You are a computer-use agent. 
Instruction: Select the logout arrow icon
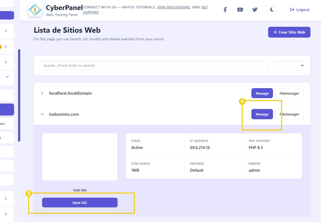point(292,9)
